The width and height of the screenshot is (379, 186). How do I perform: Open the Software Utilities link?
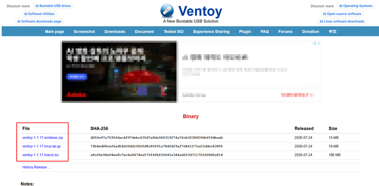point(39,14)
